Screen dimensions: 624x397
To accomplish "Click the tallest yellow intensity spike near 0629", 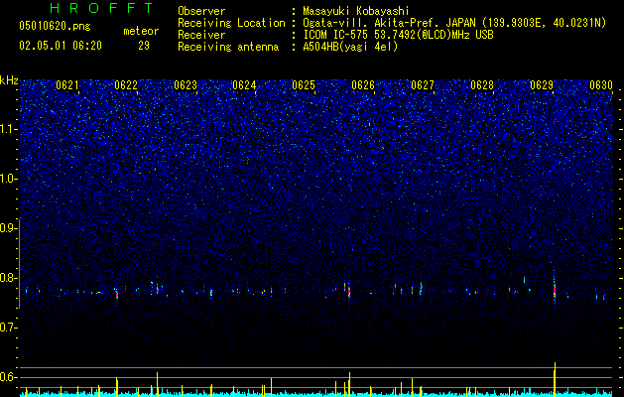I will (x=555, y=379).
